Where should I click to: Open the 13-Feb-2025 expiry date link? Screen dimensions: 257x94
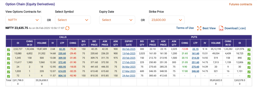[x=129, y=54]
